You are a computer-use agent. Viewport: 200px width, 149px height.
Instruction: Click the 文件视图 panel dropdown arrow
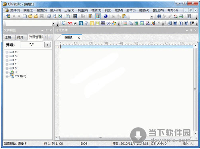(x=42, y=31)
